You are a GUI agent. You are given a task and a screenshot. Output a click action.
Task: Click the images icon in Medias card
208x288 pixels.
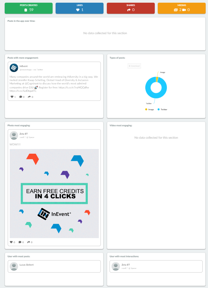click(176, 10)
